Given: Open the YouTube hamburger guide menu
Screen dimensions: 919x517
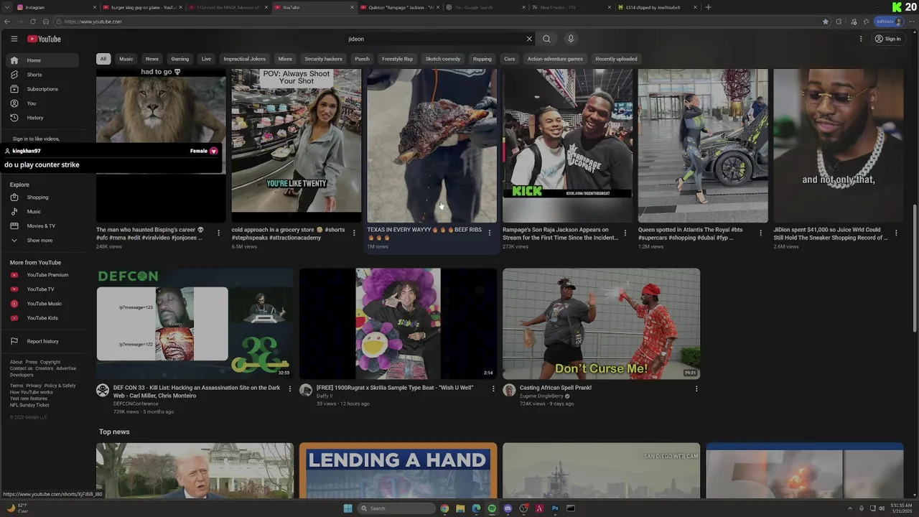Looking at the screenshot, I should coord(14,39).
